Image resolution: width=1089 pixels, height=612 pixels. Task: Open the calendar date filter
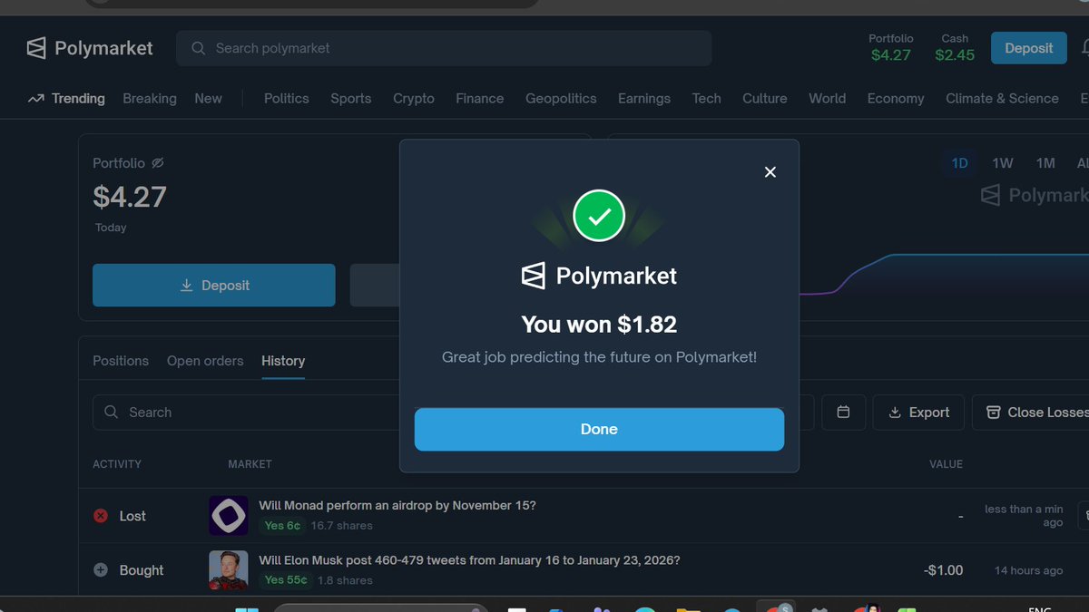(x=844, y=413)
